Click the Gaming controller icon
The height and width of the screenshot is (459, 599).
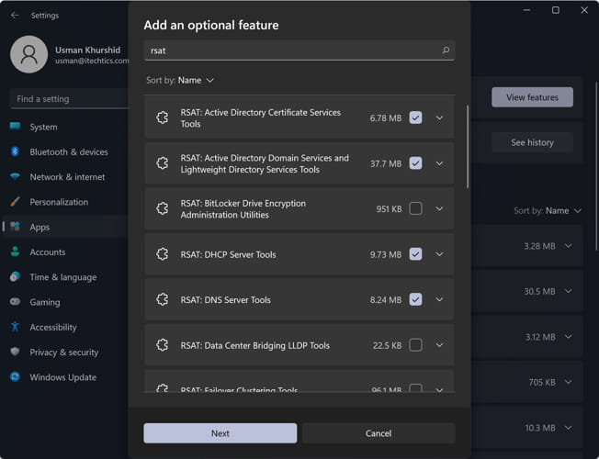tap(15, 302)
